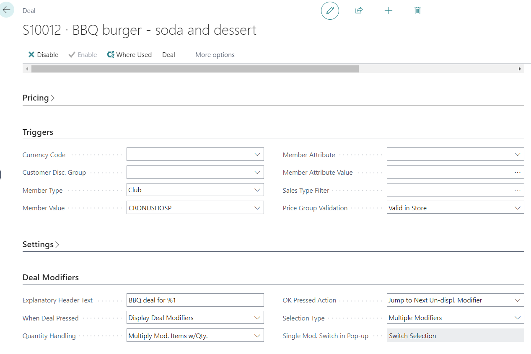Image resolution: width=531 pixels, height=354 pixels.
Task: Open the Price Group Validation dropdown
Action: point(517,208)
